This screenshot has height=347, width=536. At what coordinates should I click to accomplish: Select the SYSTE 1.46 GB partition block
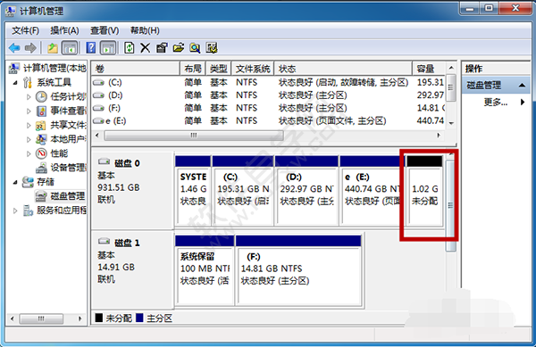[193, 190]
